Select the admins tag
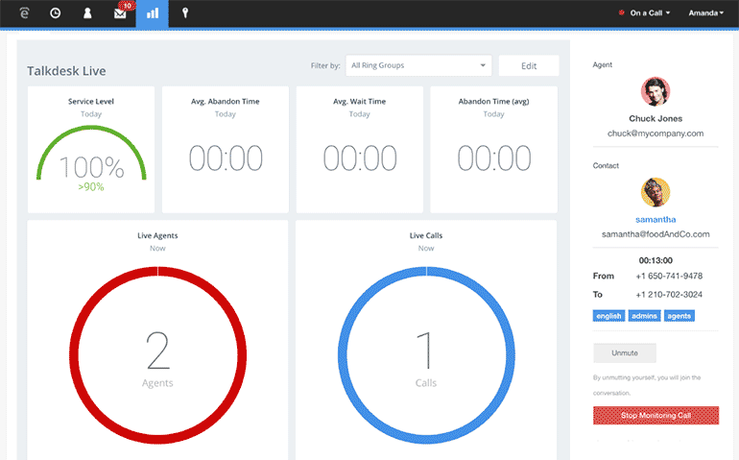Image resolution: width=739 pixels, height=460 pixels. coord(644,316)
